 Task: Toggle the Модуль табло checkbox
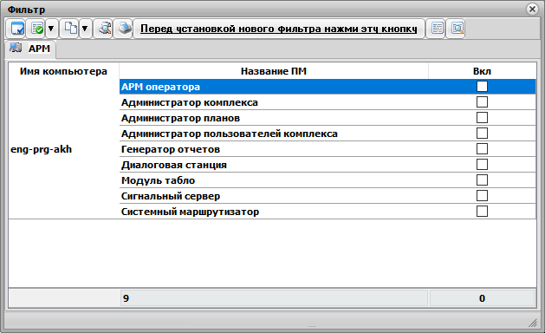482,180
